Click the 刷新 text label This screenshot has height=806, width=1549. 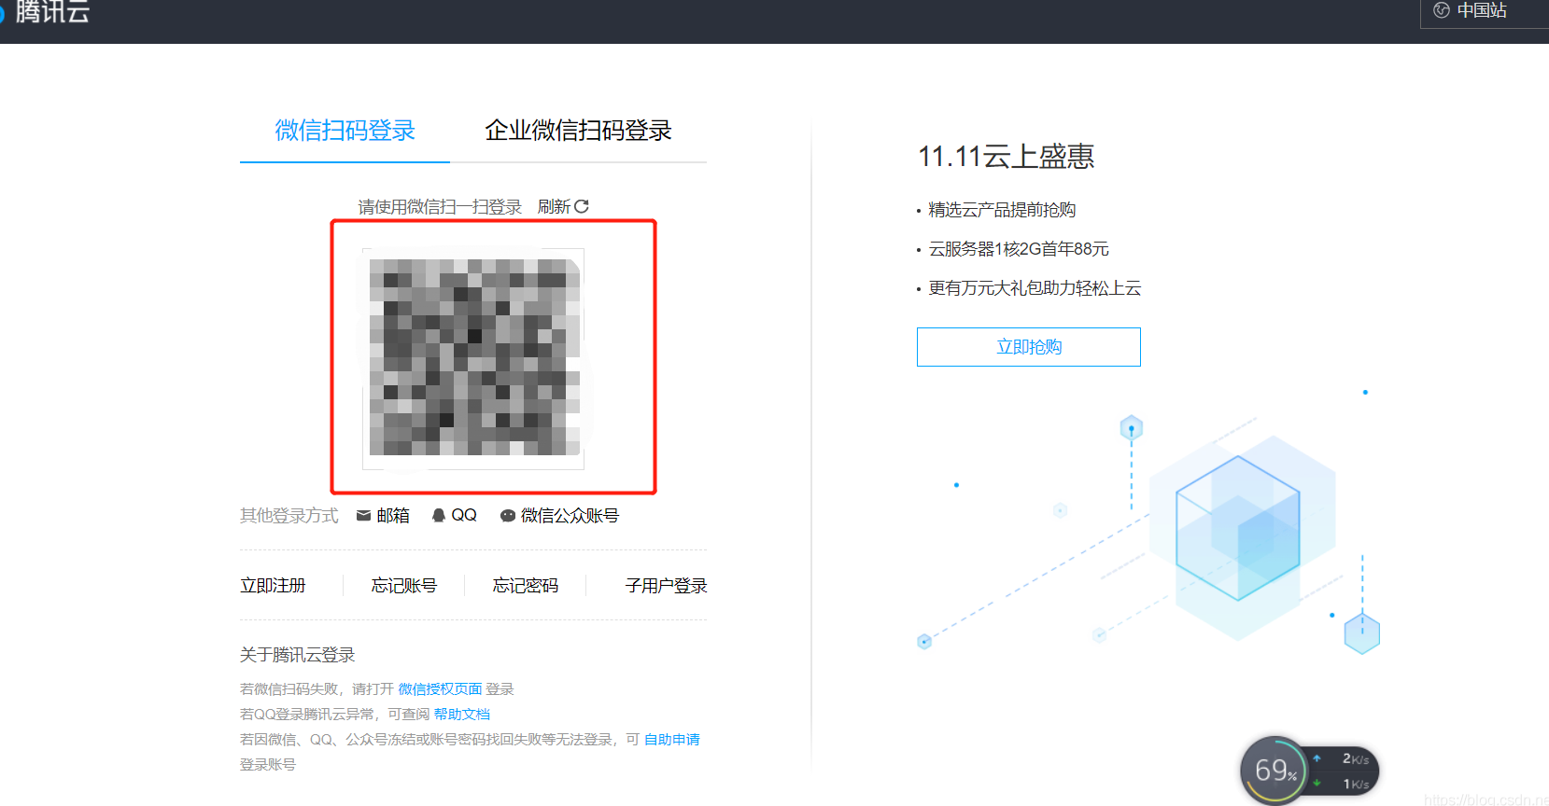(x=554, y=206)
